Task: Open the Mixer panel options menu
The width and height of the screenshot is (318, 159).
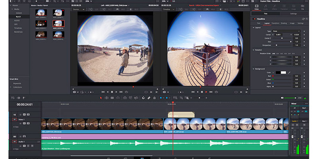Action: click(306, 104)
